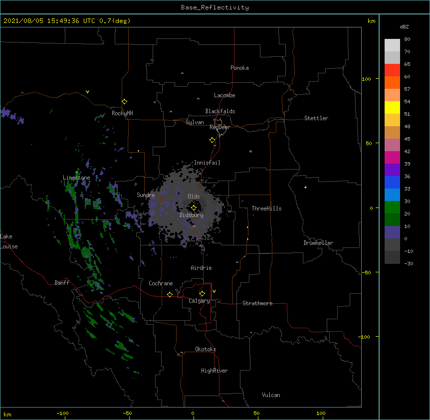
Task: Click the yellow diamond marker below Cochrane
Action: [170, 294]
